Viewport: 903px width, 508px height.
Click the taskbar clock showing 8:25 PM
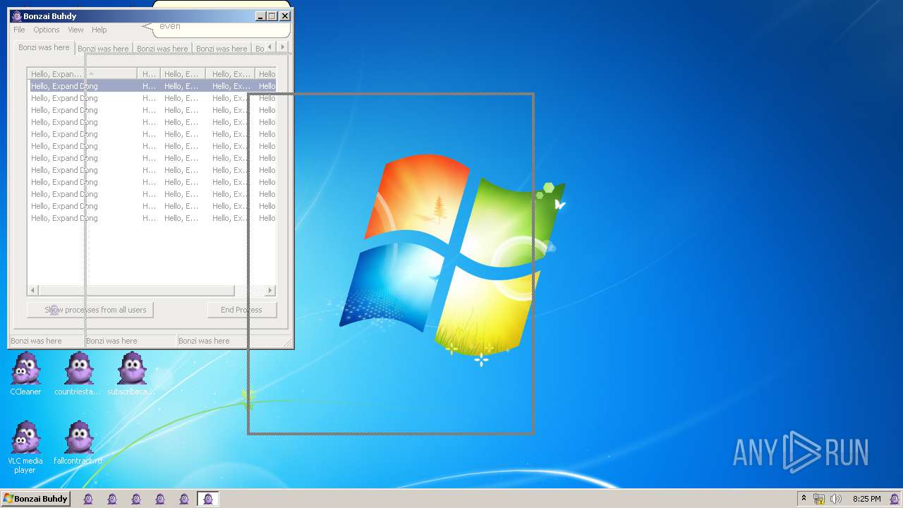866,499
